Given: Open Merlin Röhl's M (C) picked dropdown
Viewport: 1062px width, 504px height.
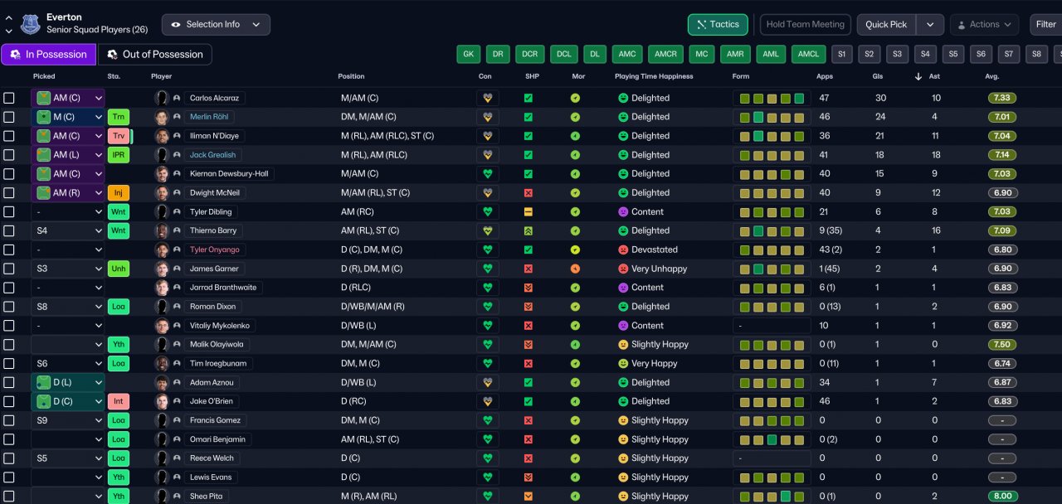Looking at the screenshot, I should pyautogui.click(x=68, y=117).
